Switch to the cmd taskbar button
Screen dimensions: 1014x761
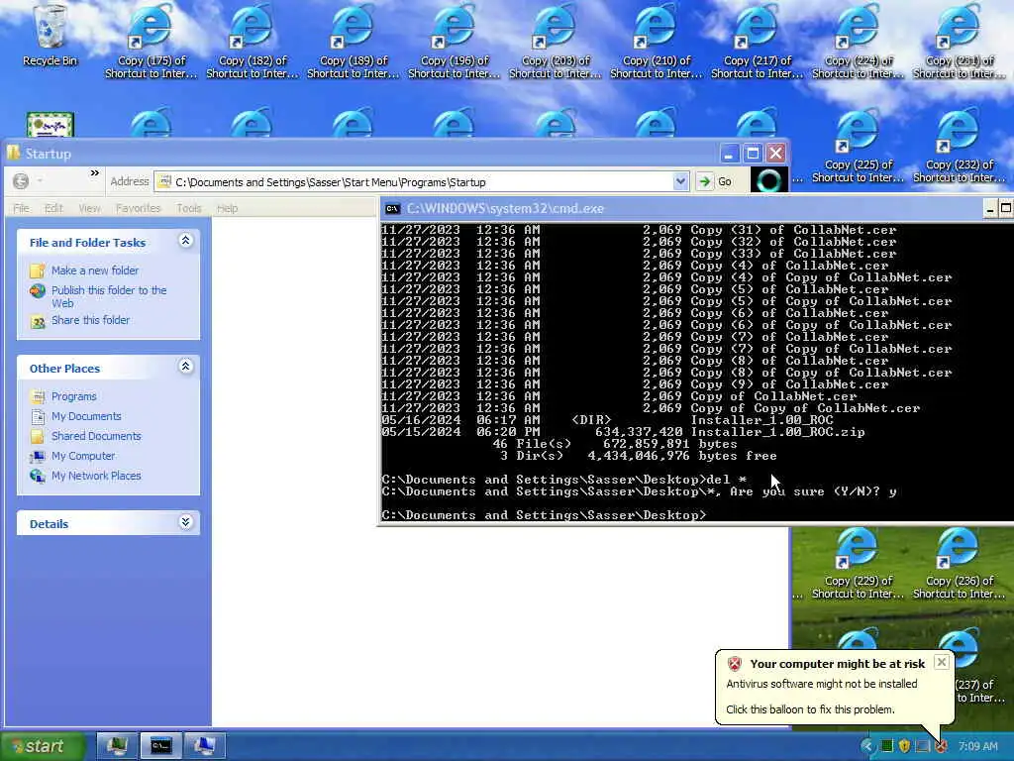click(161, 746)
